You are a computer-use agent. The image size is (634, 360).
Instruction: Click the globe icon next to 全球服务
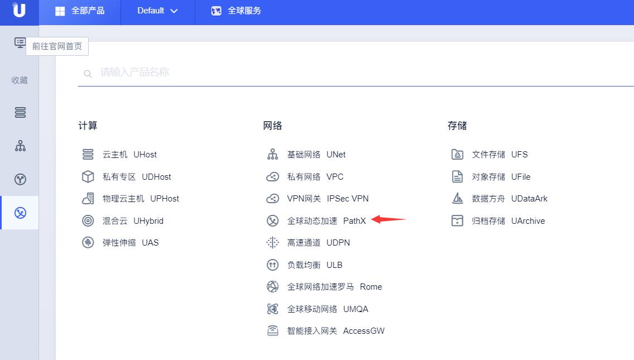pyautogui.click(x=216, y=11)
